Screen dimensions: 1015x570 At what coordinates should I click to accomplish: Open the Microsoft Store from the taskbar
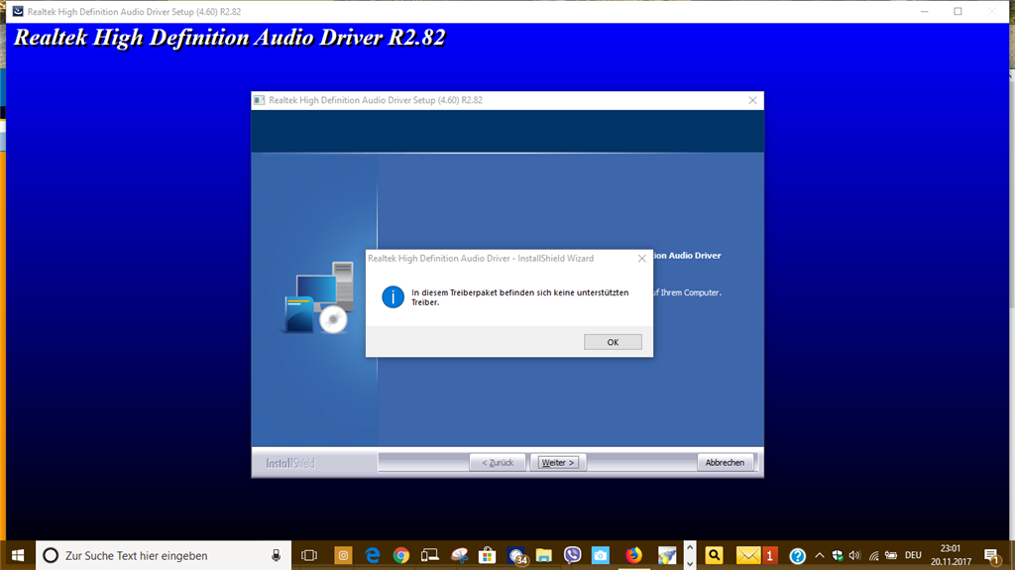click(x=488, y=556)
